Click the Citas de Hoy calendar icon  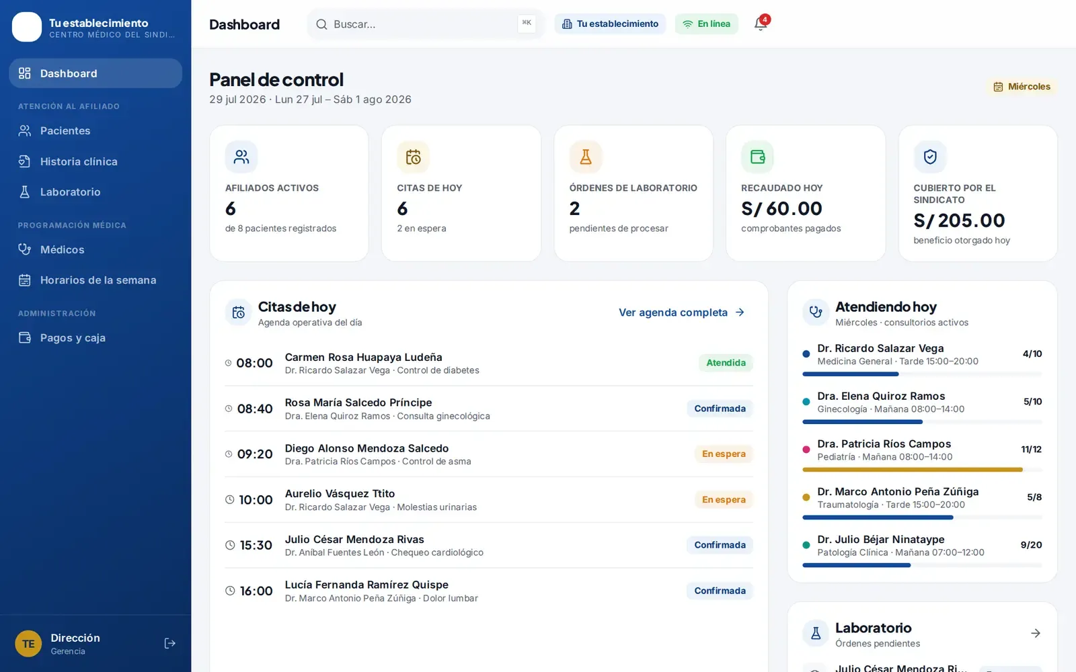413,157
